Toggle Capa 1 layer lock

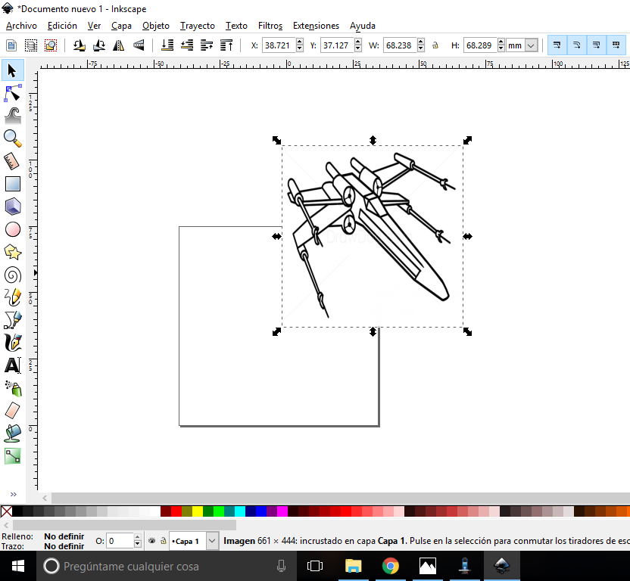click(163, 541)
